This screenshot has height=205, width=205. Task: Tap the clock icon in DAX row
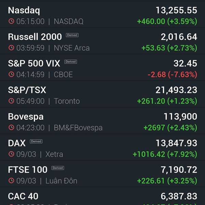pyautogui.click(x=11, y=154)
